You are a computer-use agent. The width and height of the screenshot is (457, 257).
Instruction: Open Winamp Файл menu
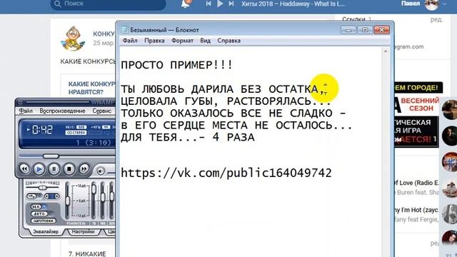click(x=26, y=111)
